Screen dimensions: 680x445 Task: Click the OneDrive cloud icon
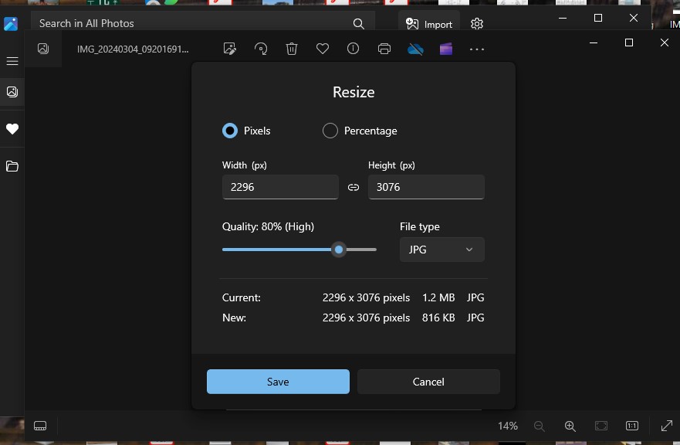415,49
